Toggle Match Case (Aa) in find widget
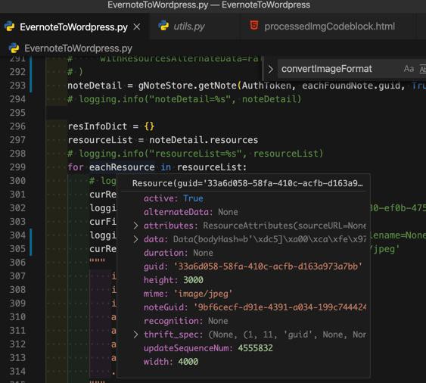Screen dimensions: 426x383 coord(409,69)
